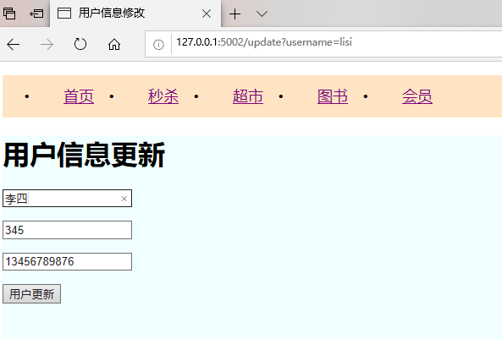
Task: Open the site information icon in address bar
Action: [158, 45]
